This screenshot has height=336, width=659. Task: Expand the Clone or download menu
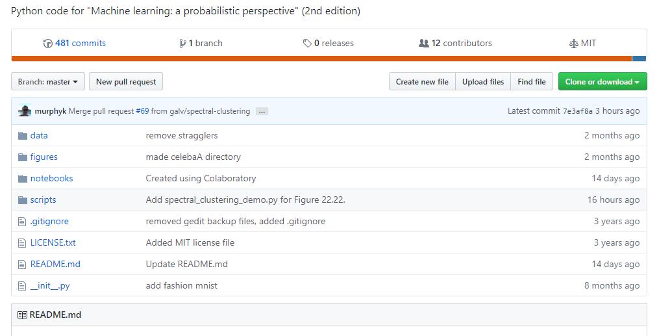pyautogui.click(x=603, y=82)
